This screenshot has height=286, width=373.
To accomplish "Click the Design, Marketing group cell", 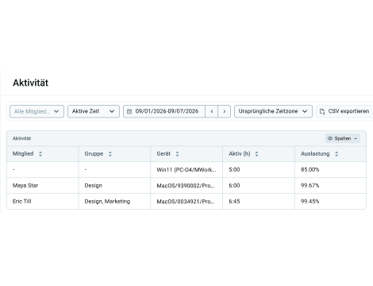I will [114, 201].
